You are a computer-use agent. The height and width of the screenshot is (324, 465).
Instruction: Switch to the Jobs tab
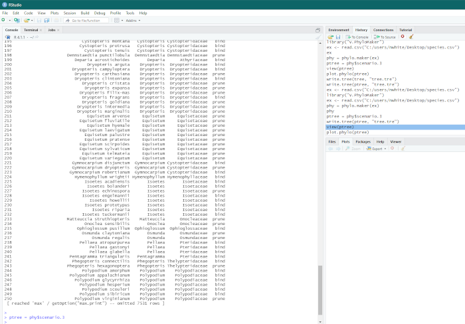pyautogui.click(x=52, y=30)
